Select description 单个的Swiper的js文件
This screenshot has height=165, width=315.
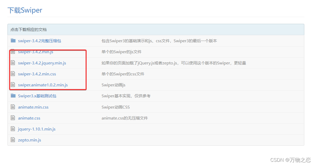pyautogui.click(x=122, y=52)
